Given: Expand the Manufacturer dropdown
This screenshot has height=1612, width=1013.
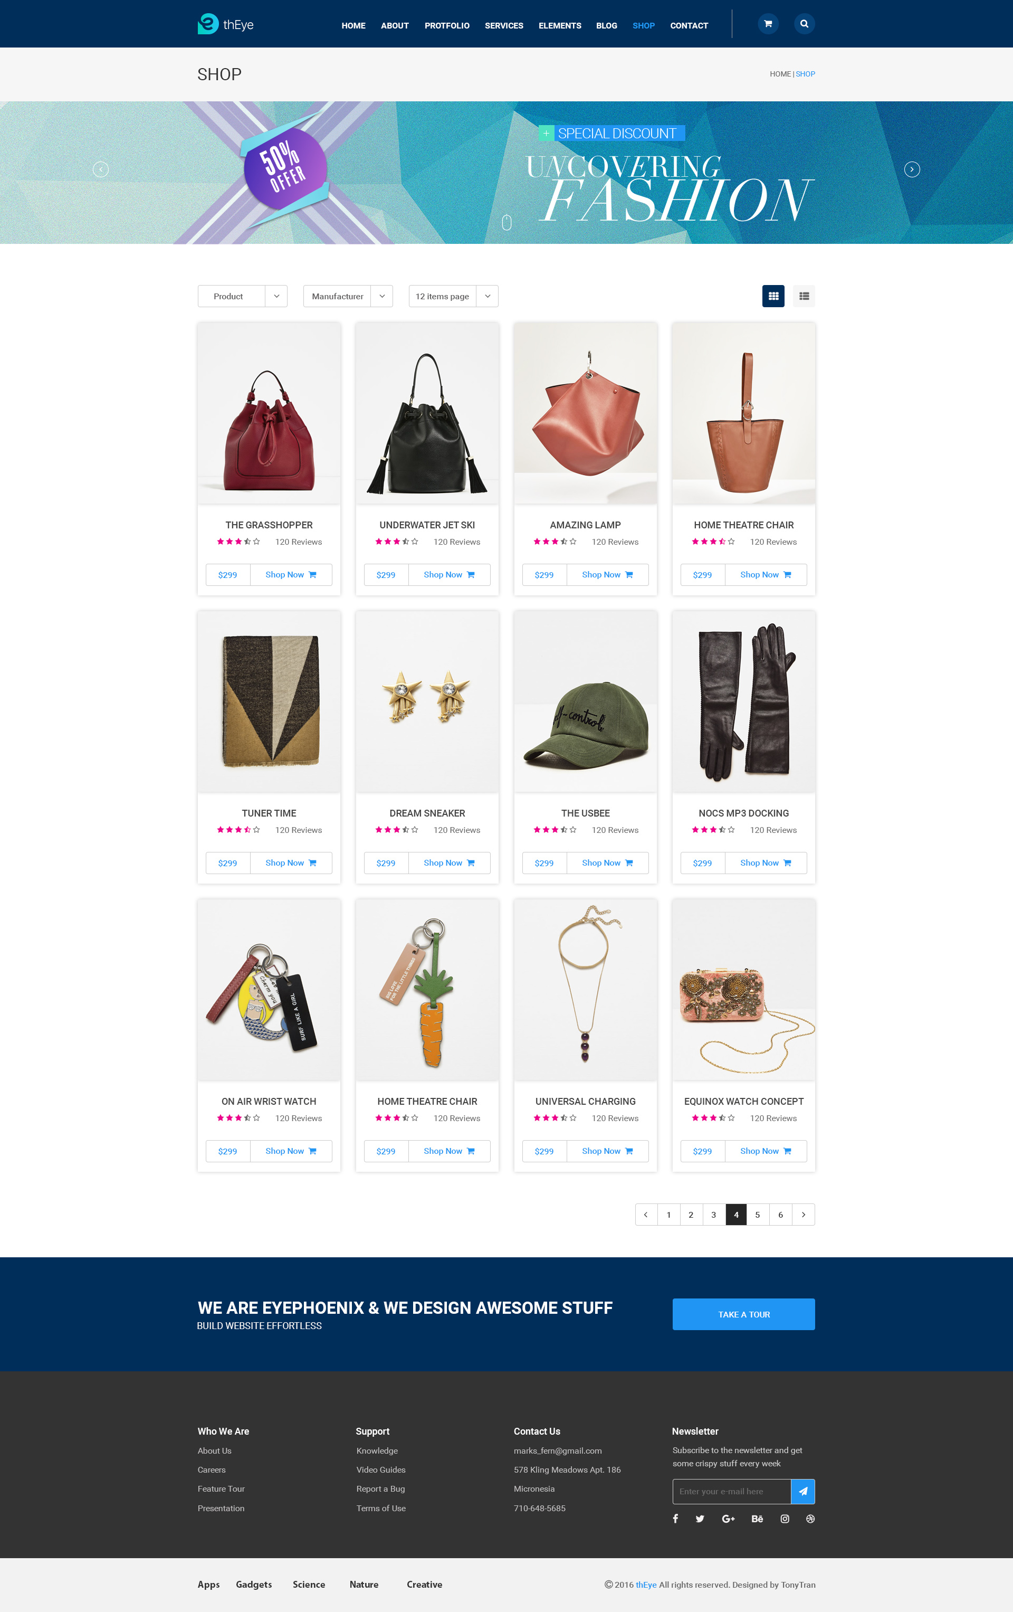Looking at the screenshot, I should pyautogui.click(x=348, y=296).
